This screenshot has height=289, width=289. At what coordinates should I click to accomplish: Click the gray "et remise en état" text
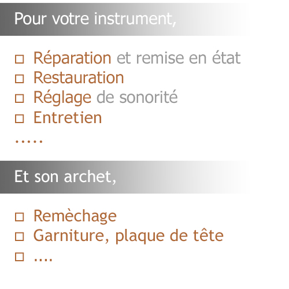pyautogui.click(x=179, y=58)
